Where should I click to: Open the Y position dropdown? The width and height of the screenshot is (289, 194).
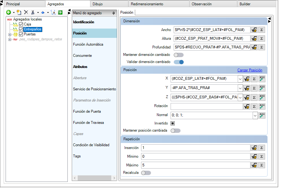point(240,88)
